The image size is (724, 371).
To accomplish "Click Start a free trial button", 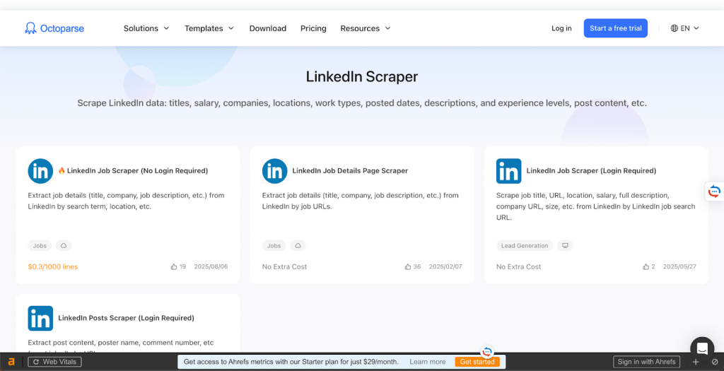I will (x=616, y=28).
